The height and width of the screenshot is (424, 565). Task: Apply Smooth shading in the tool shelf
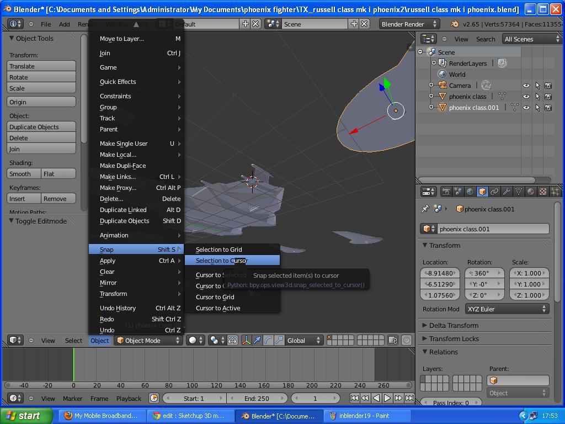click(23, 173)
